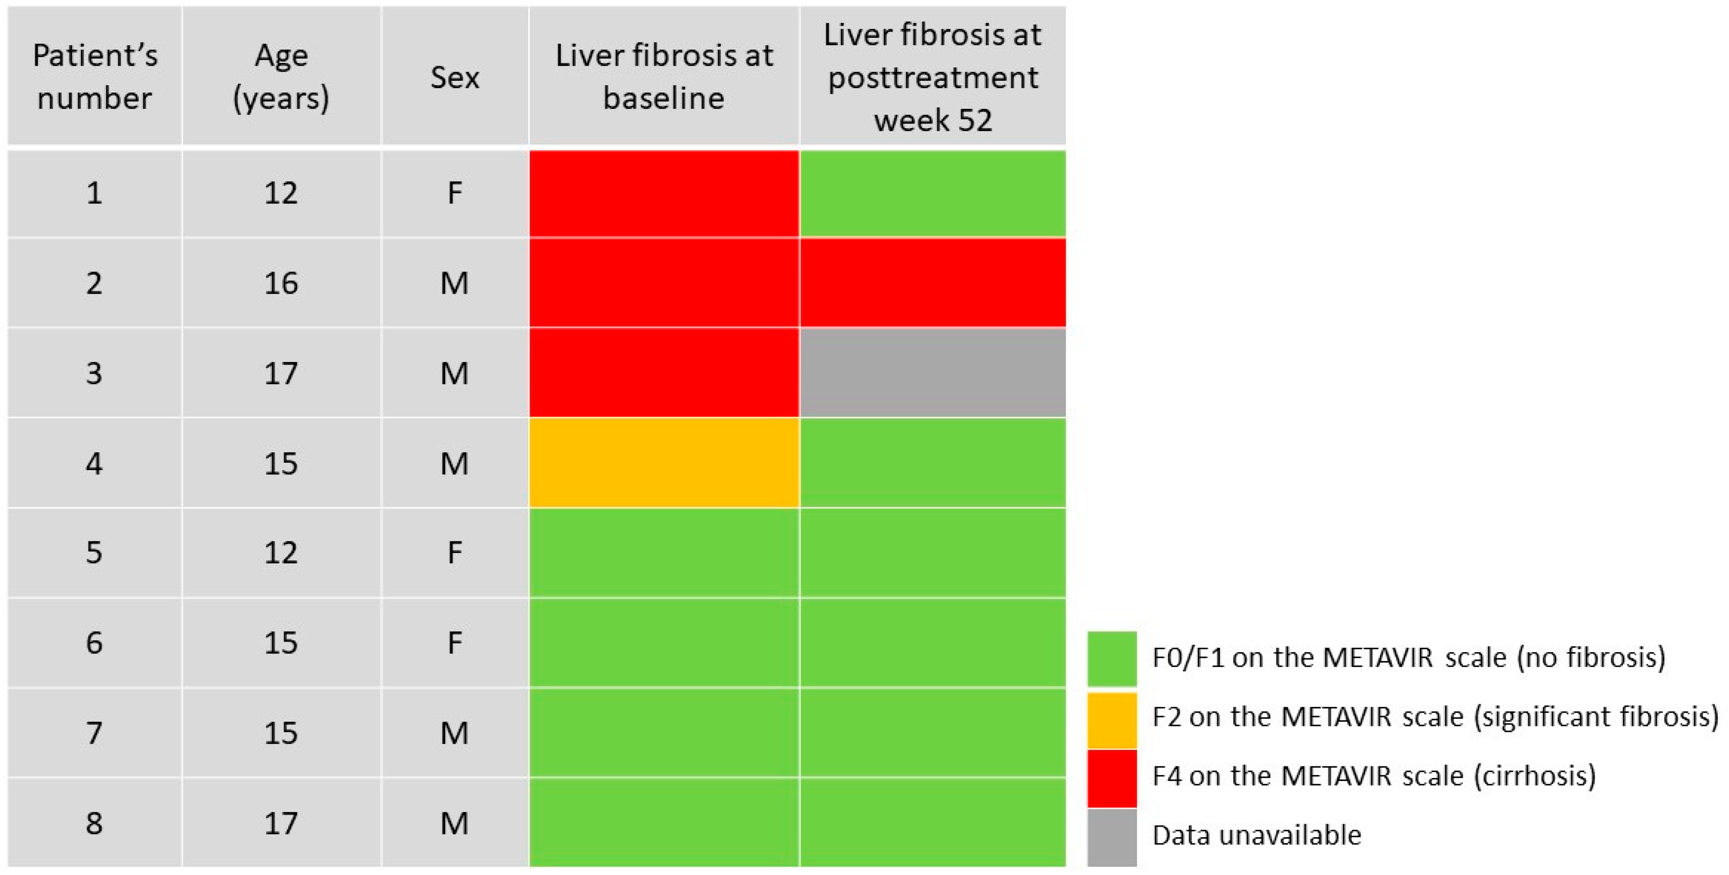Screen dimensions: 1729x875
Task: Click the green F0/F1 legend swatch
Action: coord(1112,659)
